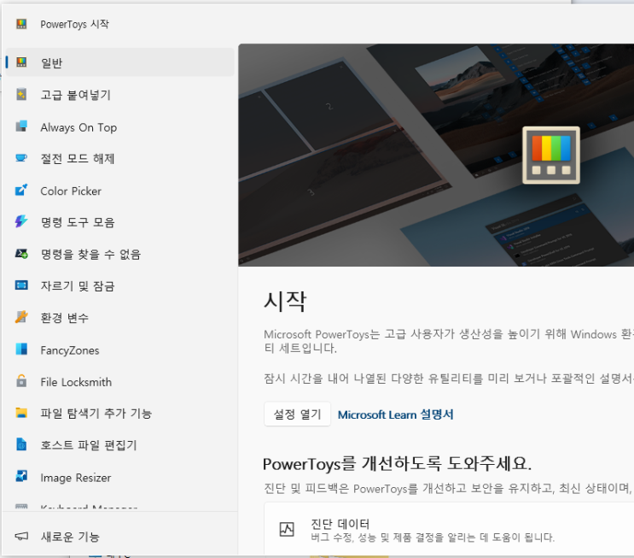Open 자르기 및 잠금 page
Viewport: 634px width, 558px height.
(x=120, y=286)
